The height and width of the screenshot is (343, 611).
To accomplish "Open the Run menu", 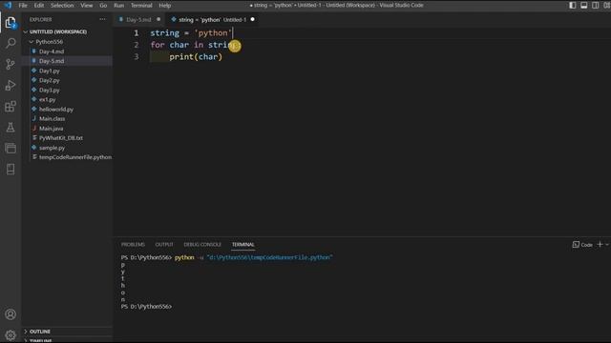I will coord(118,6).
